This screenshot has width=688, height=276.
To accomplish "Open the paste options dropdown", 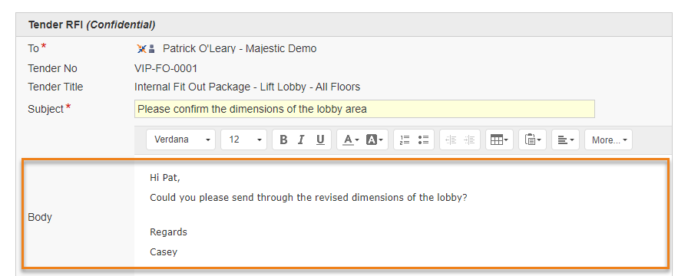I will pos(533,140).
